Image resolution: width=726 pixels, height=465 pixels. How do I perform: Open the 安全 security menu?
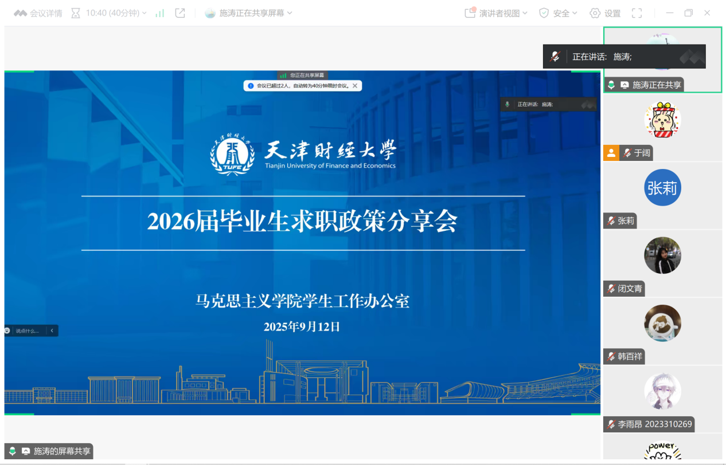click(558, 13)
